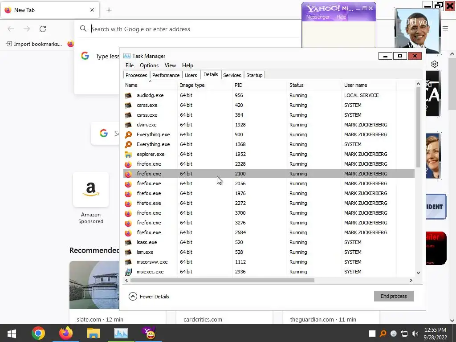Click firefox.exe icon with PID 2328
456x342 pixels.
128,164
